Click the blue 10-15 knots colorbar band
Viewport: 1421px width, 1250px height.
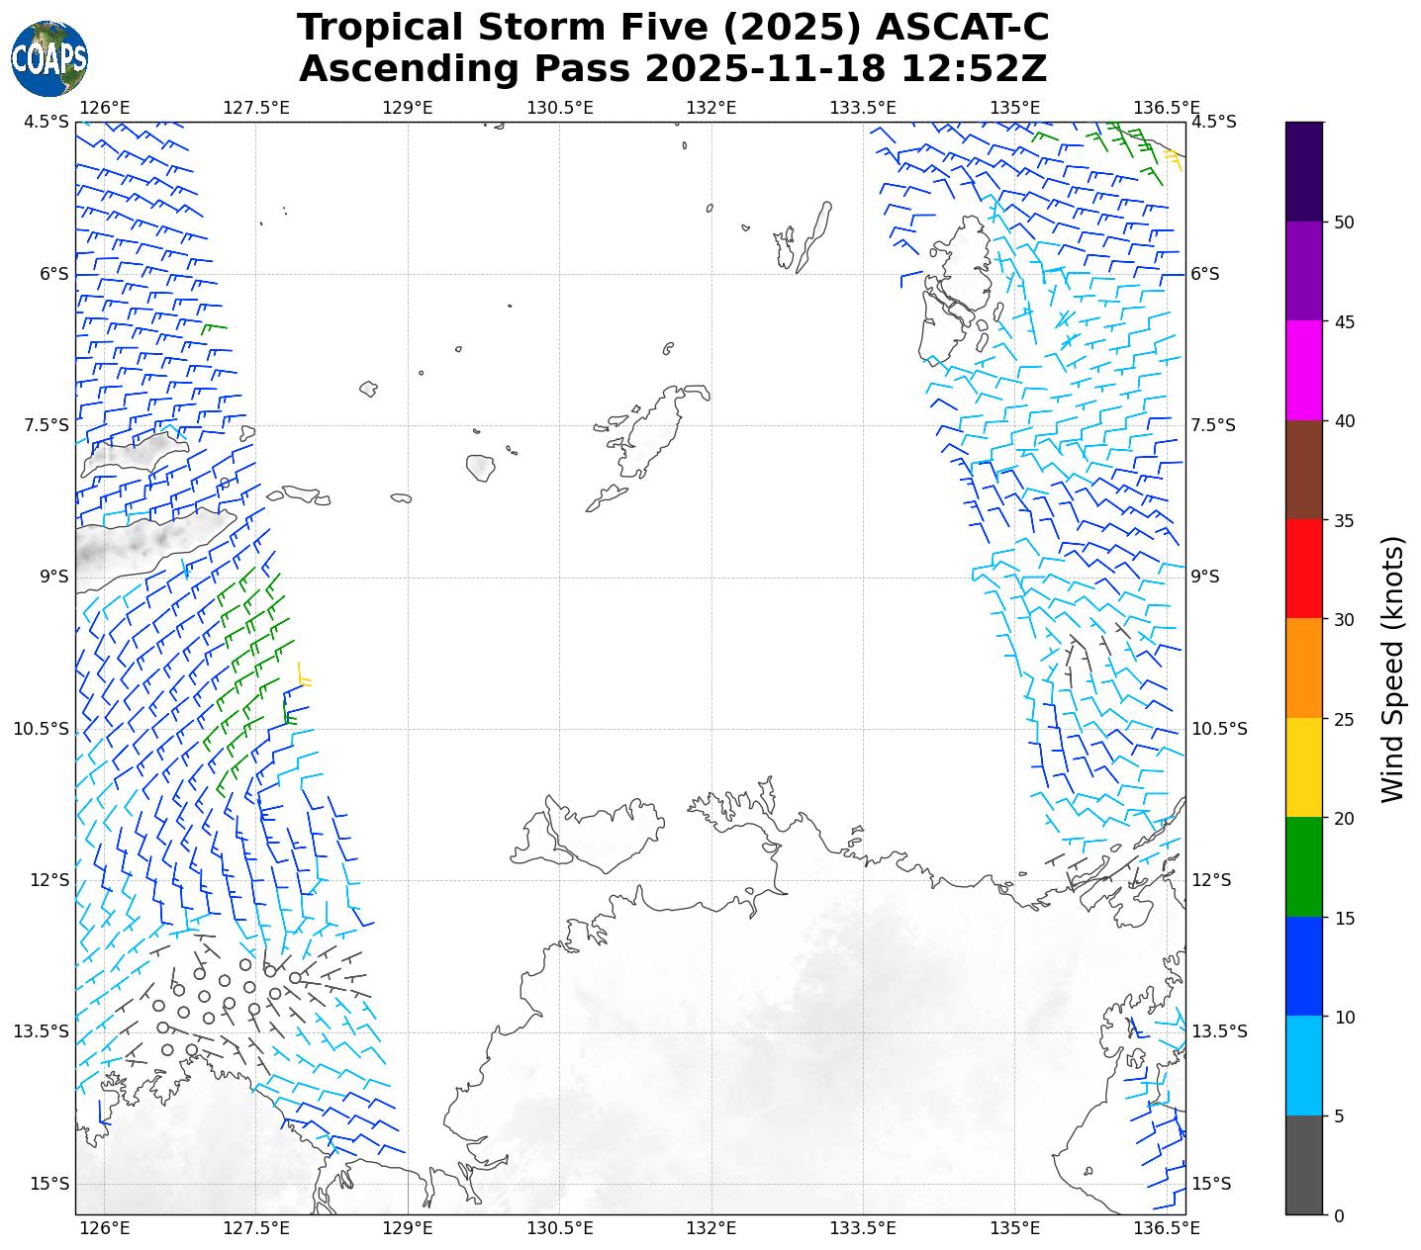pos(1303,966)
